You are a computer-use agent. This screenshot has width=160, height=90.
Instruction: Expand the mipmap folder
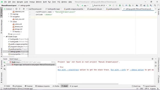click(9, 14)
